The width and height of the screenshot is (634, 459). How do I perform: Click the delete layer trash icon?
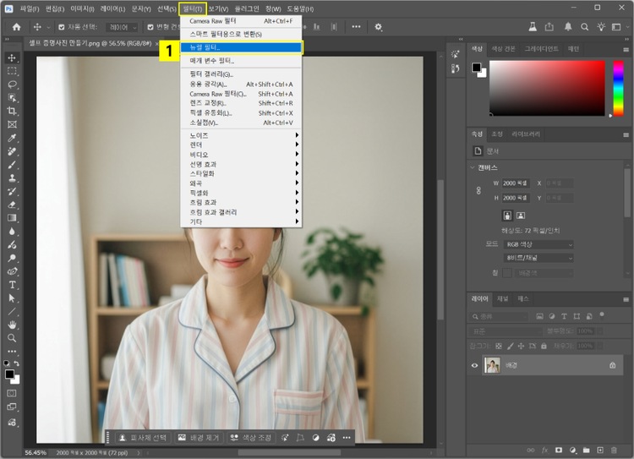tap(614, 450)
